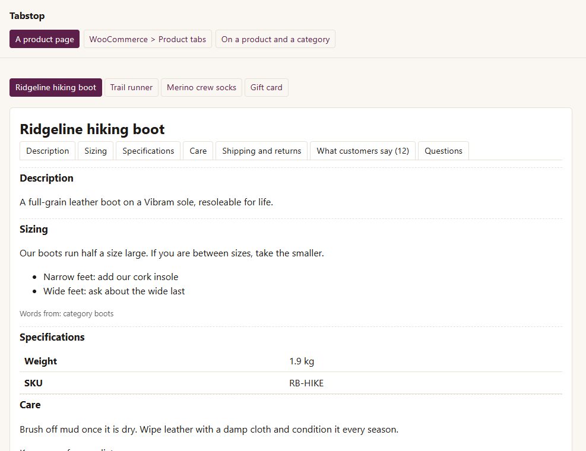Viewport: 586px width, 451px height.
Task: Click the "1.9 kg" weight value
Action: [302, 361]
